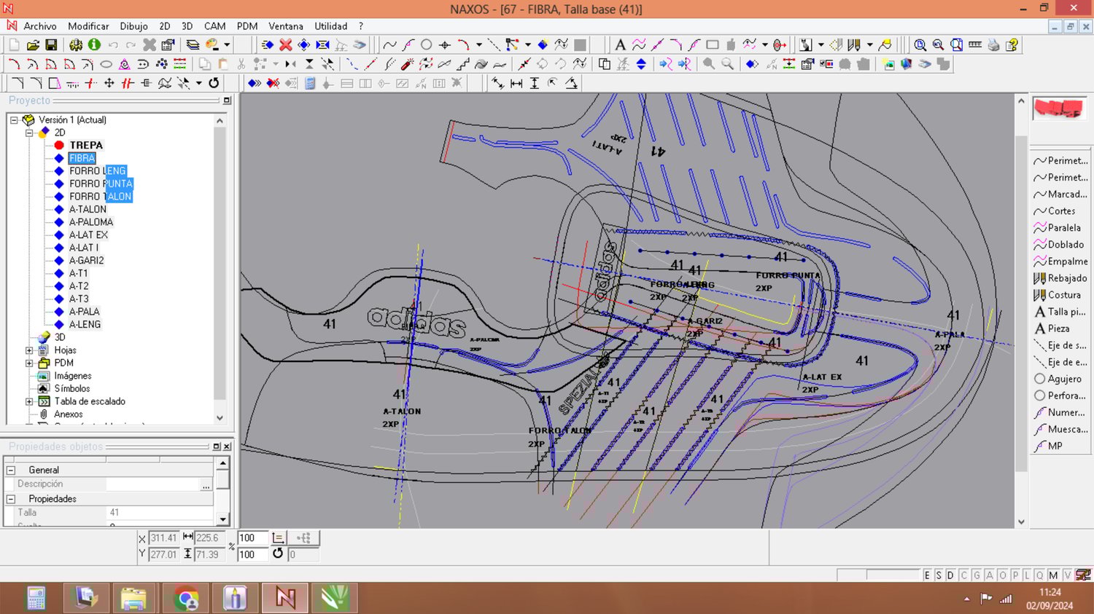
Task: Select the Agujero tool in right panel
Action: tap(1063, 379)
